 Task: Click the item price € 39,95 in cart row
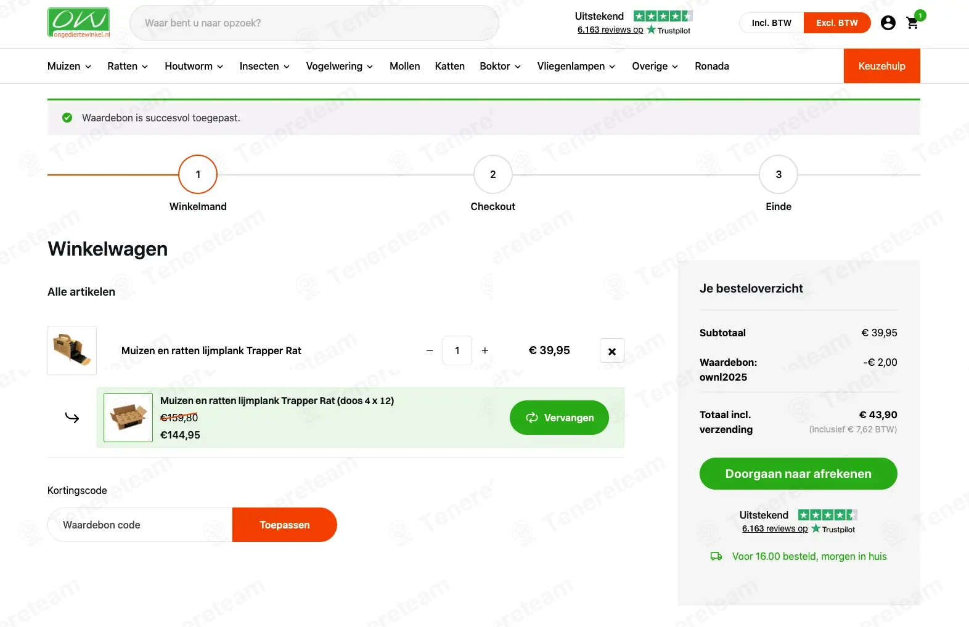pos(549,350)
